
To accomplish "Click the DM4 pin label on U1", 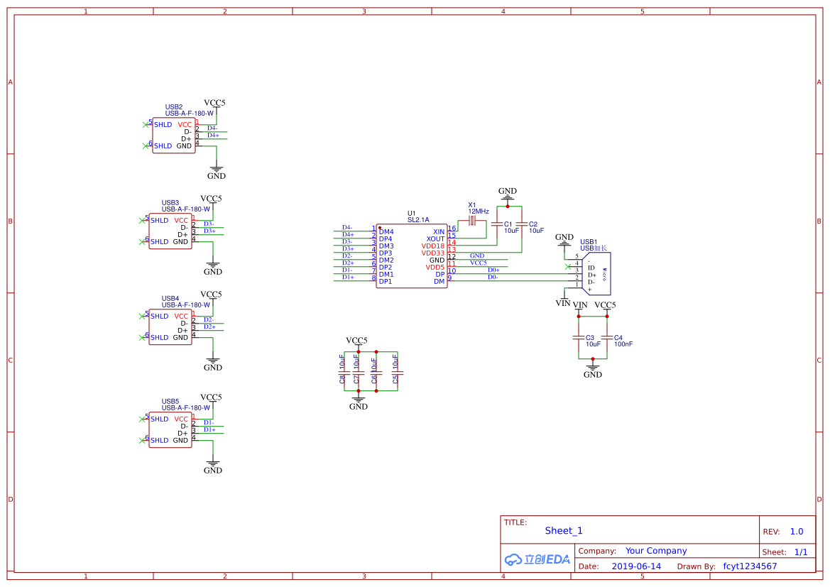I will tap(386, 232).
